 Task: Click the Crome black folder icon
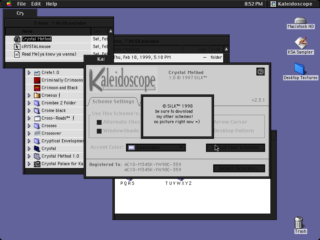37,111
